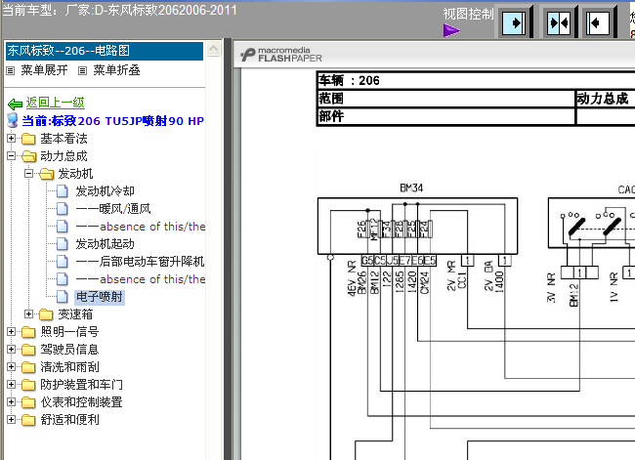
Task: Click the document icon beside 暖风/通风
Action: click(x=62, y=209)
